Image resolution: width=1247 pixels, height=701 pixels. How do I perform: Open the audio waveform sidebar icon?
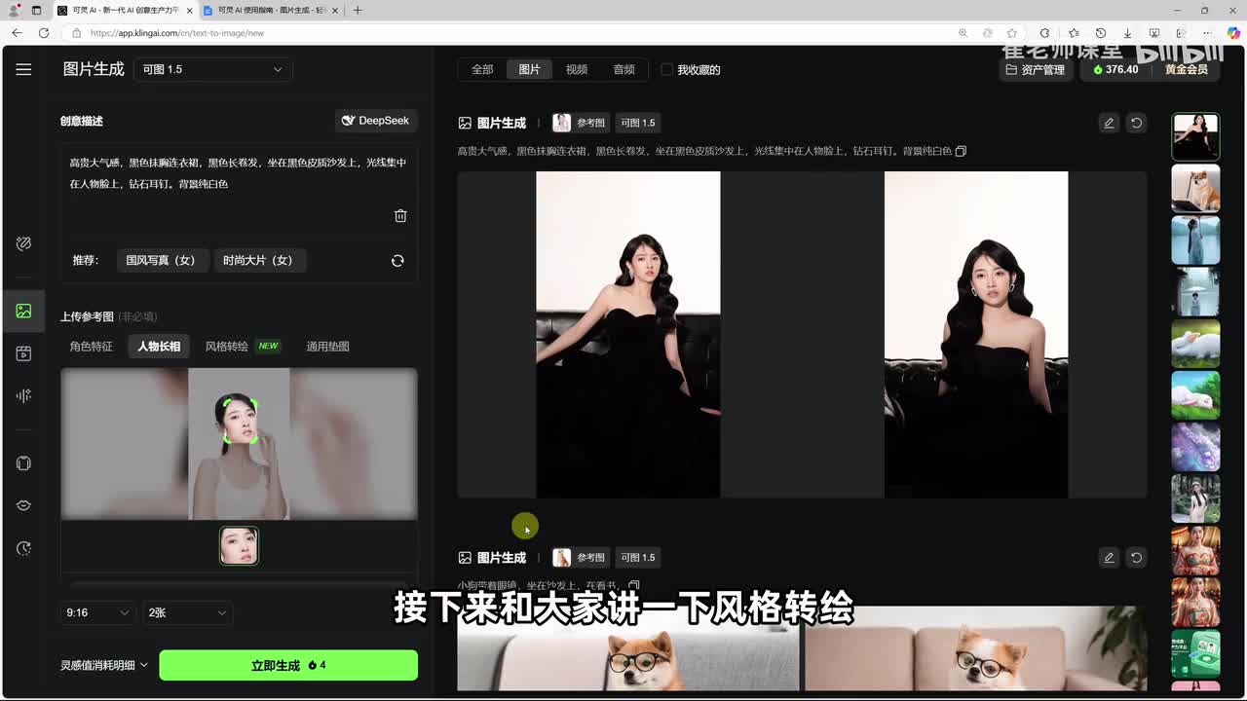tap(23, 395)
